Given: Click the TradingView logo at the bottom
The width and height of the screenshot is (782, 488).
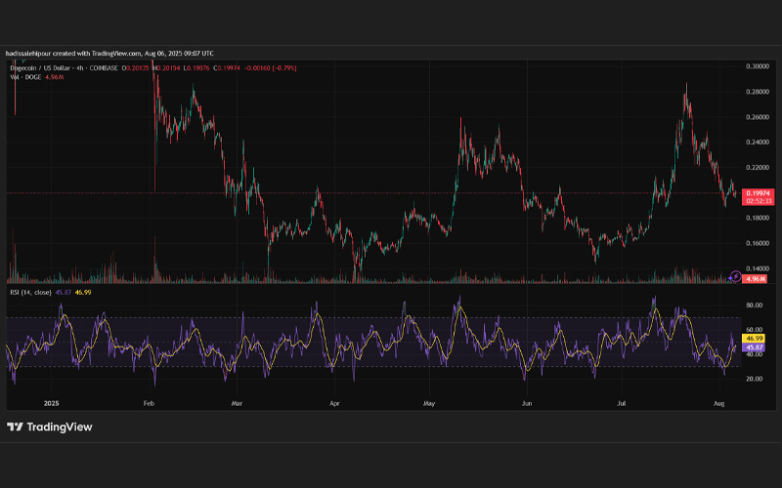Looking at the screenshot, I should tap(50, 427).
